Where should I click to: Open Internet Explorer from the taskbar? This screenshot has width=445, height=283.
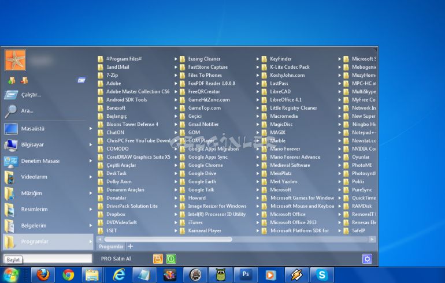pos(119,275)
